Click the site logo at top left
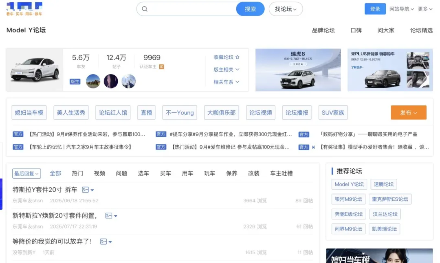Viewport: 440px width, 263px height. click(24, 9)
